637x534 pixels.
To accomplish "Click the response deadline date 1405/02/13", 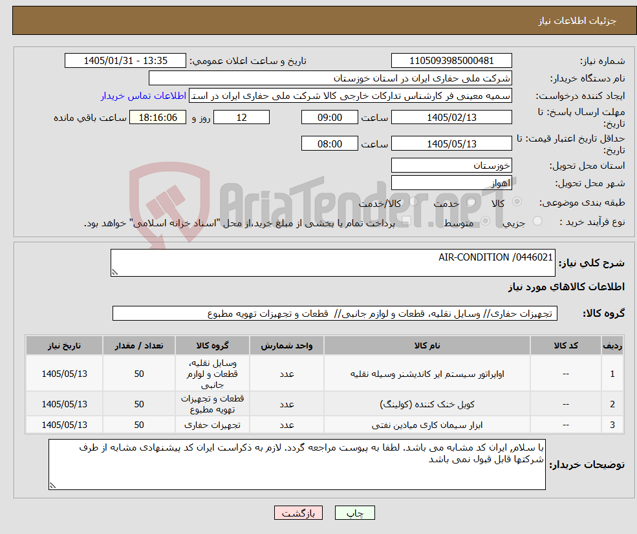I will [451, 118].
